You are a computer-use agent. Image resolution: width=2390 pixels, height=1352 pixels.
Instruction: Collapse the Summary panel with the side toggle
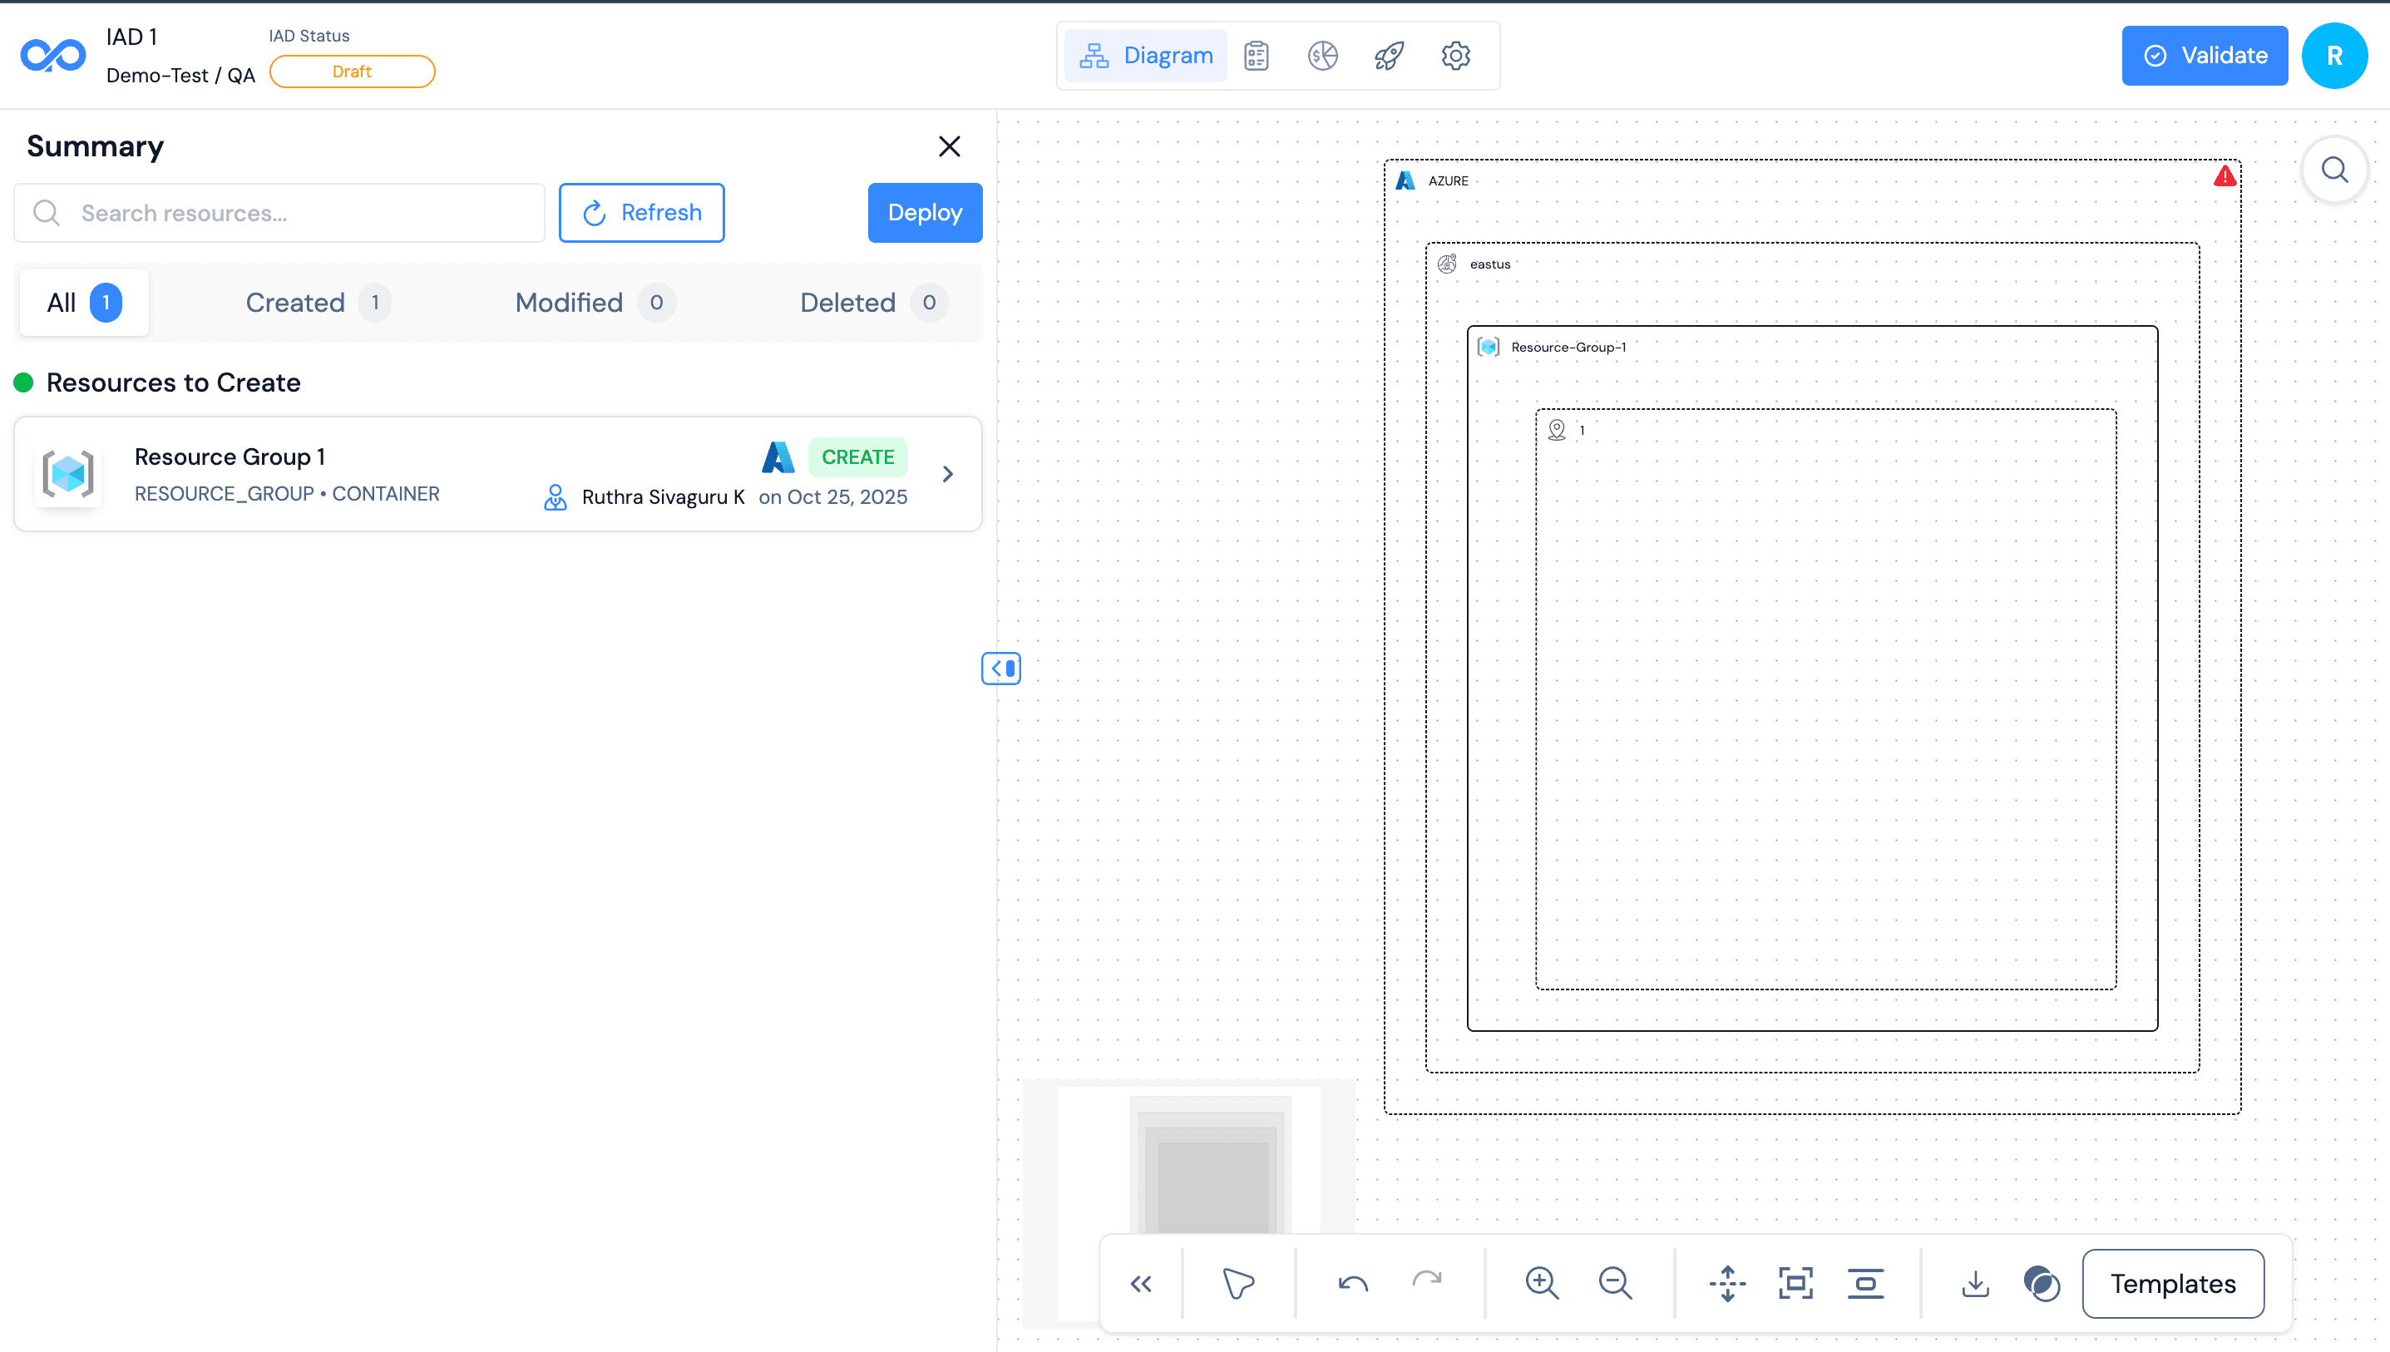[x=1001, y=669]
